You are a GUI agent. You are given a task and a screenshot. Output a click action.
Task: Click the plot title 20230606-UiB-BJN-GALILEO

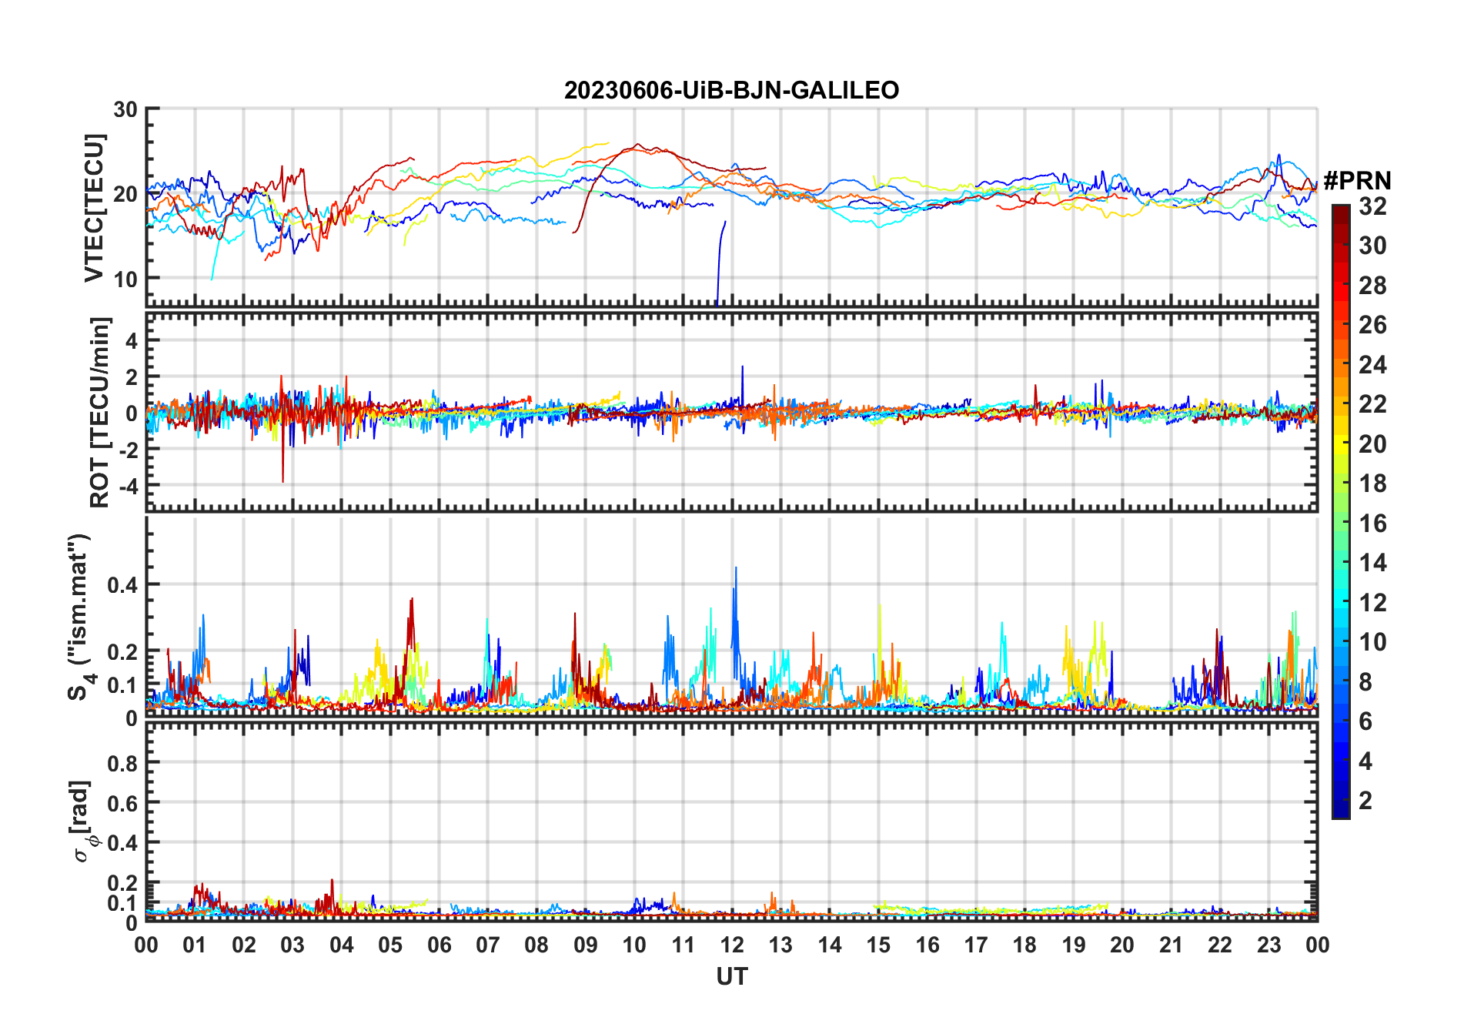click(731, 90)
